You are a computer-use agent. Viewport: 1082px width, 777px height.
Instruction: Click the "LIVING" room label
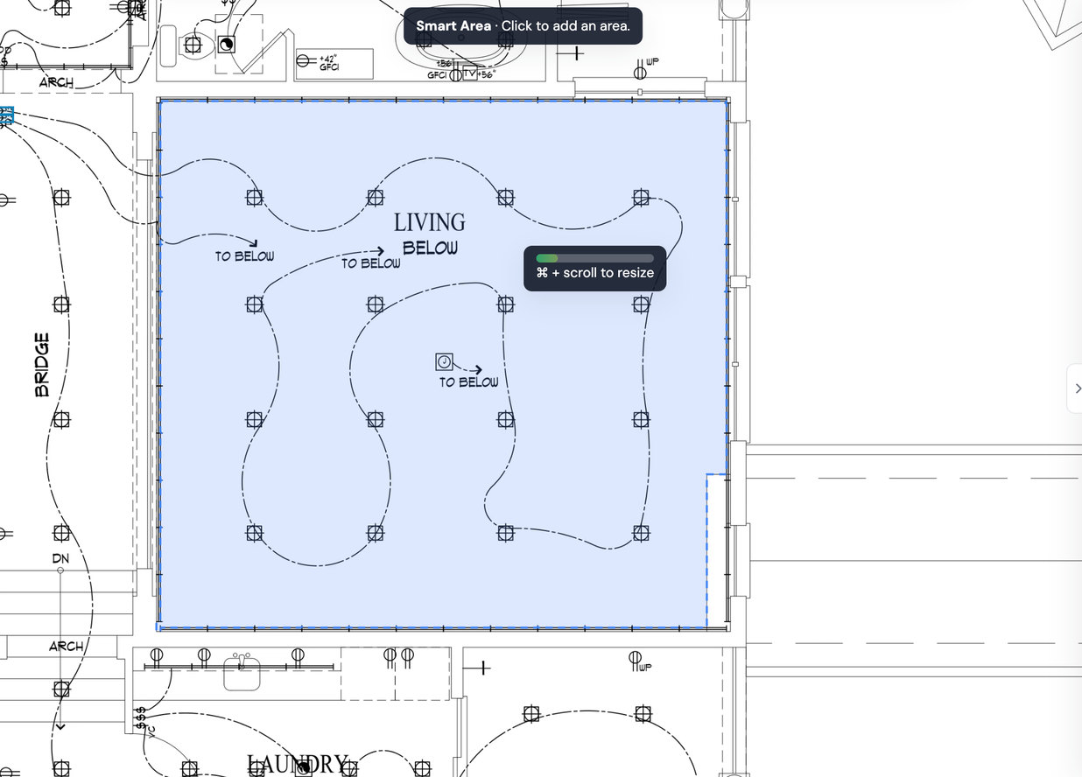430,222
